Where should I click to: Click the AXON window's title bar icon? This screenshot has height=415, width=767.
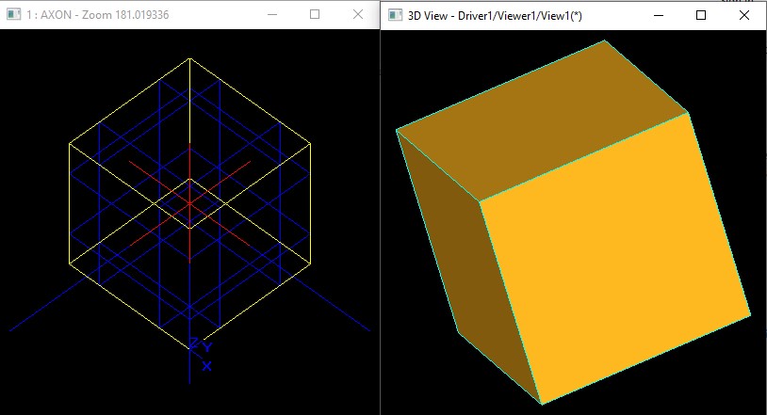point(13,15)
